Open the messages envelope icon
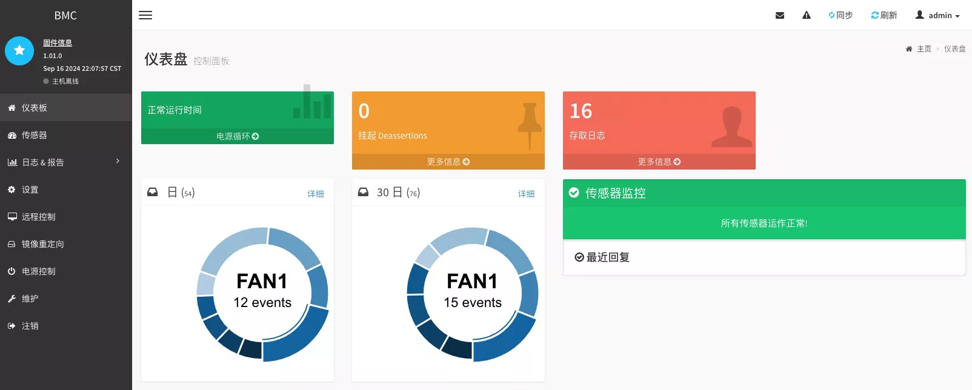972x390 pixels. pyautogui.click(x=780, y=15)
